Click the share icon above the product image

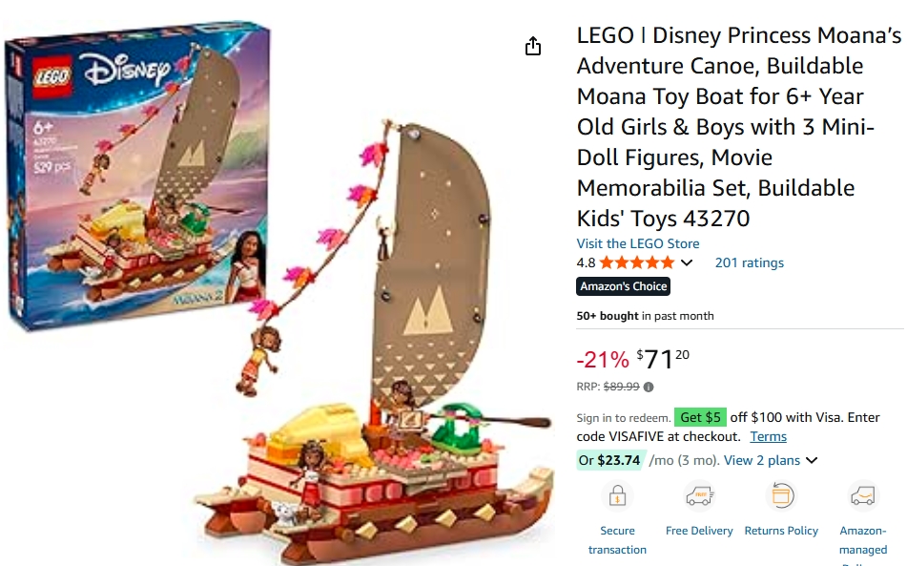(x=533, y=46)
